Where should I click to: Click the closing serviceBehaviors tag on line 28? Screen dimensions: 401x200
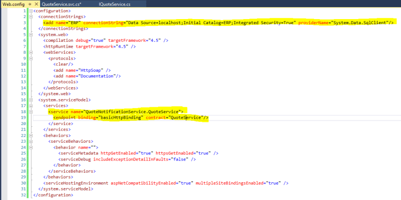coord(72,171)
